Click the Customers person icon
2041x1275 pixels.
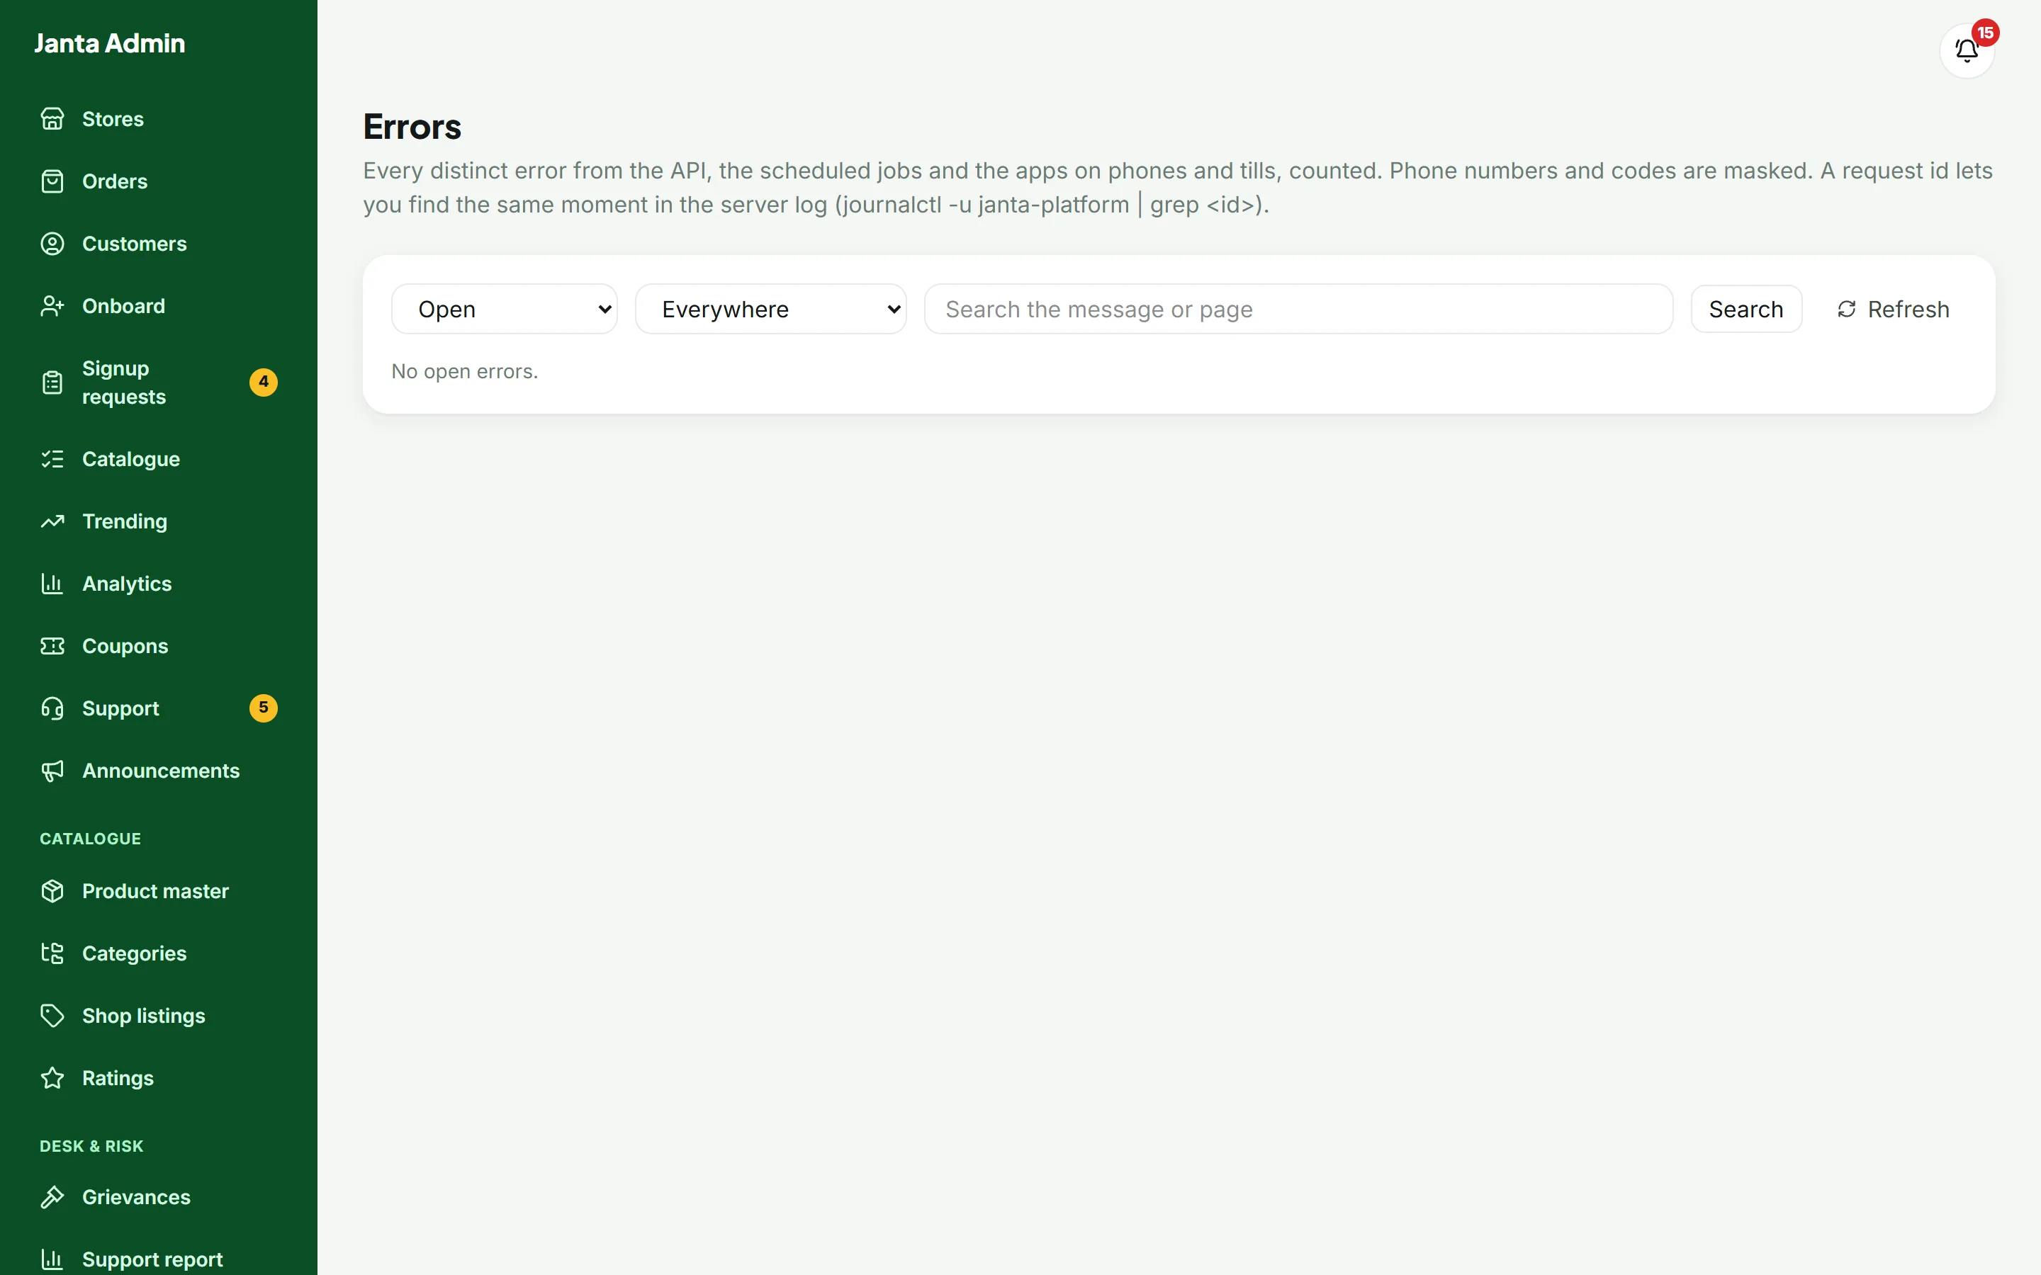click(52, 244)
